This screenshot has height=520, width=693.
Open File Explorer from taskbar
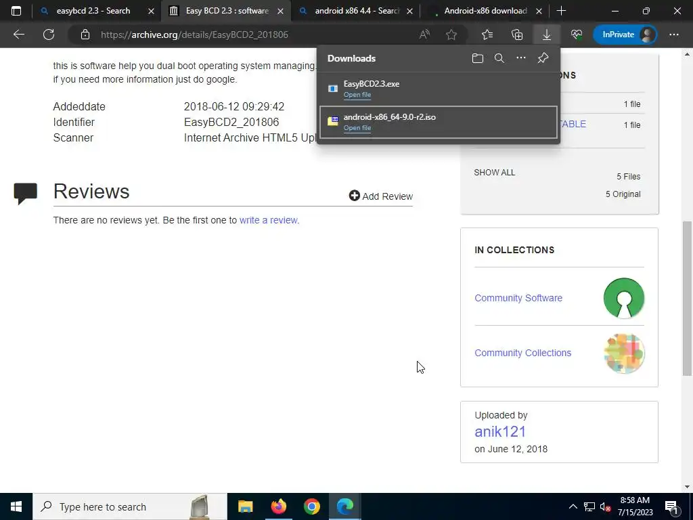(x=245, y=506)
